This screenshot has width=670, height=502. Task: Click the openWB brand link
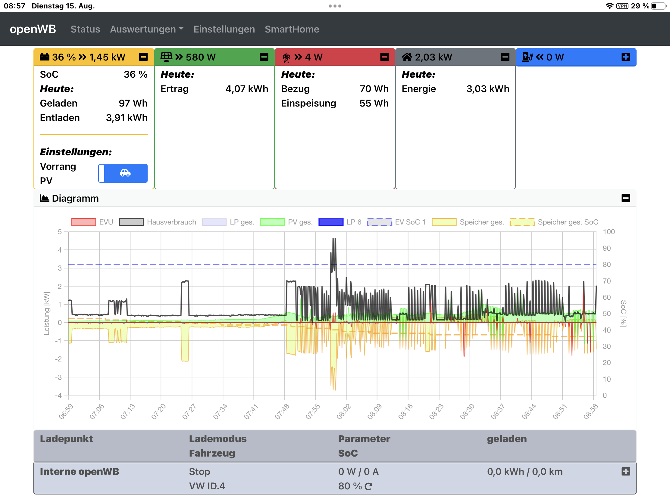tap(33, 29)
